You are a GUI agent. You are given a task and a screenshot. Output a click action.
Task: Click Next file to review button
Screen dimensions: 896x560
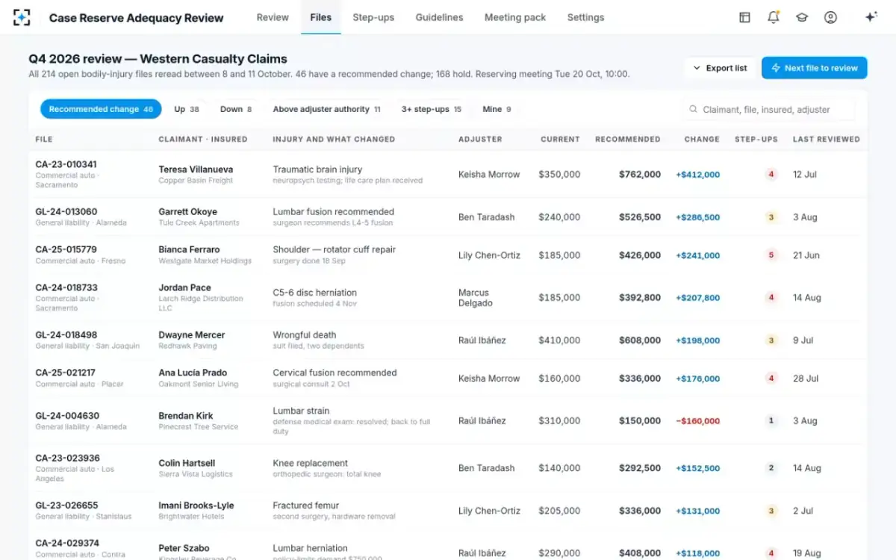[x=815, y=68]
